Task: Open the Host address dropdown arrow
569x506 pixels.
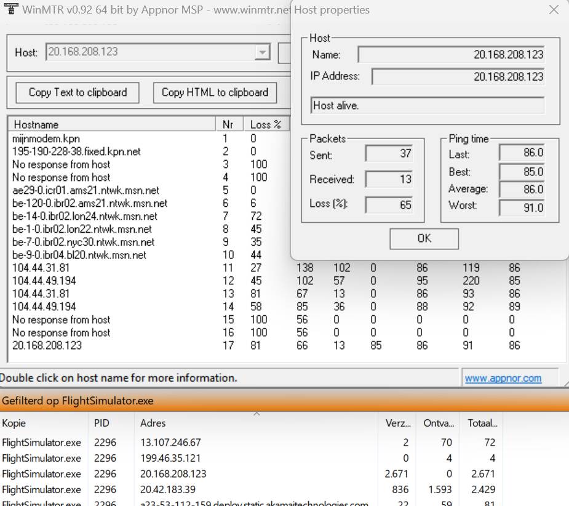Action: (x=263, y=52)
